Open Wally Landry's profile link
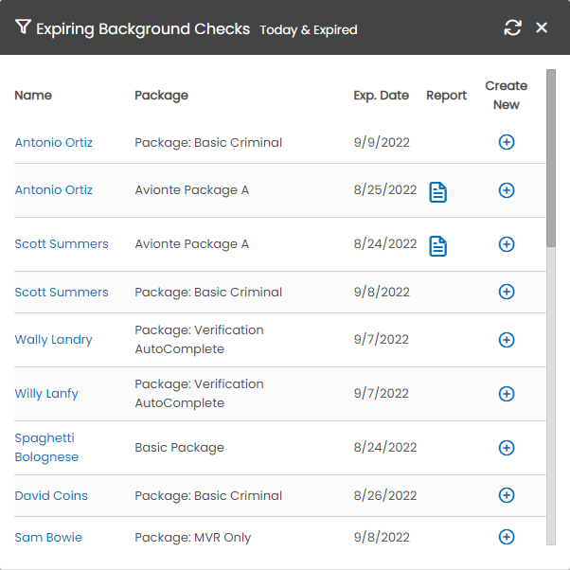 53,340
